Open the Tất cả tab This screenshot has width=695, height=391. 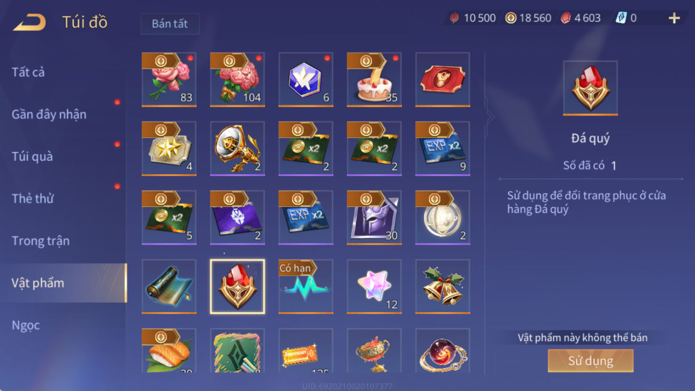(x=28, y=72)
